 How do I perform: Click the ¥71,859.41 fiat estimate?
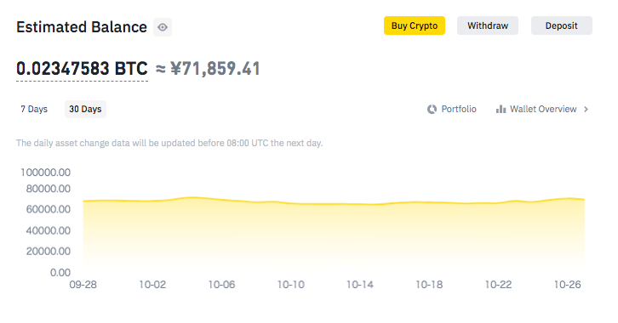[x=215, y=69]
